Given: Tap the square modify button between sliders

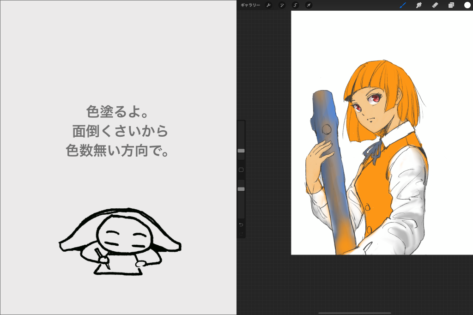Looking at the screenshot, I should click(x=241, y=170).
